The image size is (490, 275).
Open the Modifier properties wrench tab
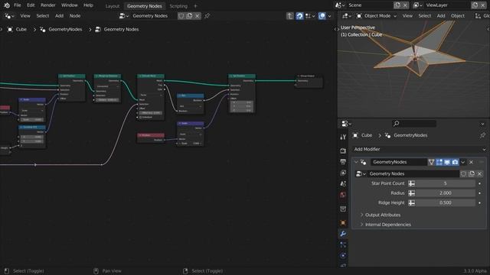point(343,234)
